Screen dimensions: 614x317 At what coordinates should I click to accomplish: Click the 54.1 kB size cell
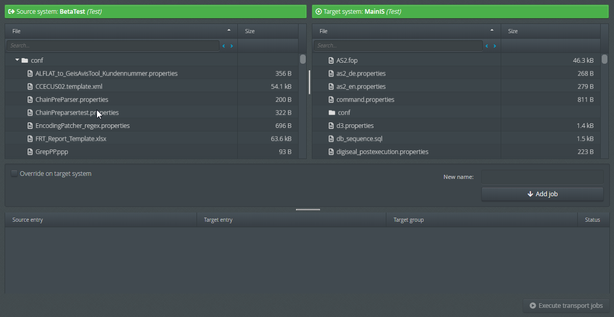click(x=268, y=87)
